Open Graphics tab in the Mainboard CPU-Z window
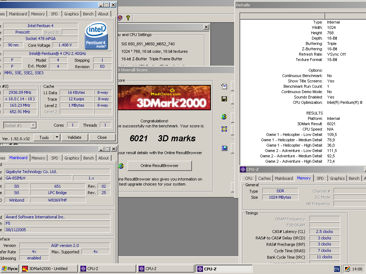The image size is (366, 274). (x=71, y=158)
